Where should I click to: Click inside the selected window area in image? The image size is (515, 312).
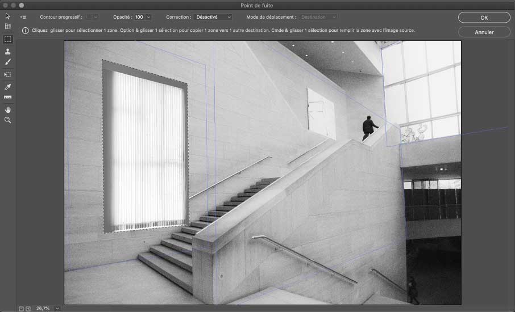[x=146, y=147]
